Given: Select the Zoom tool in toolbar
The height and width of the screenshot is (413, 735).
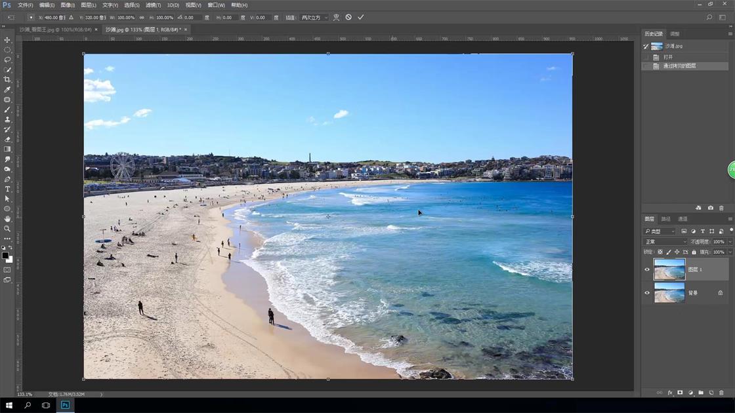Looking at the screenshot, I should [8, 229].
